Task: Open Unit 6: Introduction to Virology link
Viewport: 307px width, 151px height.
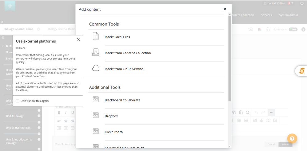Action: tap(19, 141)
